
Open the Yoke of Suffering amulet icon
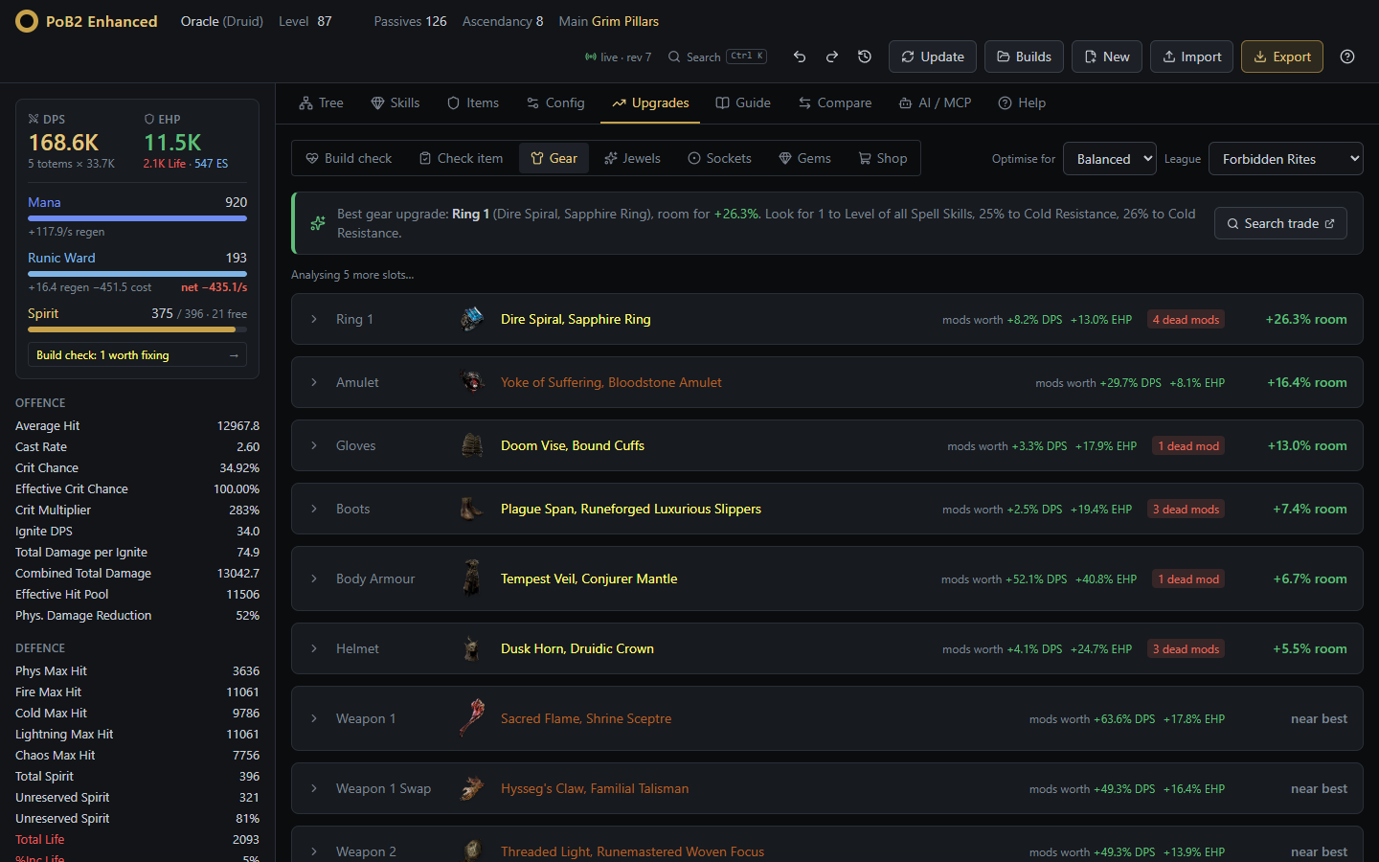(x=472, y=382)
